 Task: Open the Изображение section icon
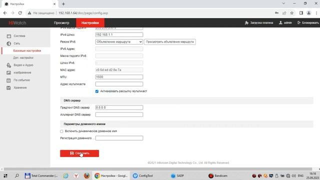tap(8, 72)
